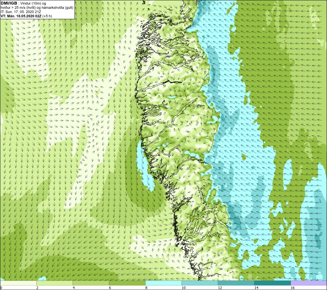The image size is (327, 290).
Task: Click the '(+5 h)' forecast offset text
Action: [x=47, y=16]
